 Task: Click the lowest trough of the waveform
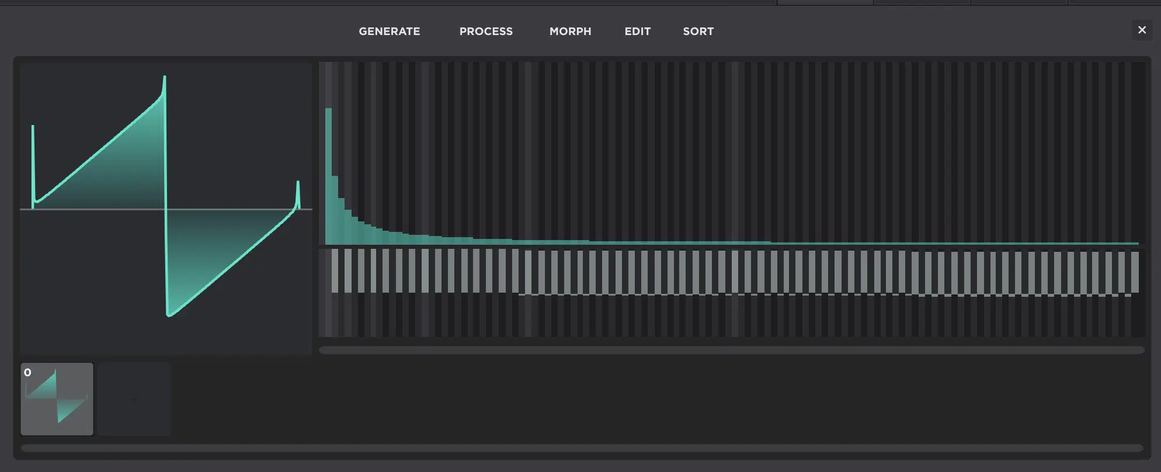tap(169, 314)
